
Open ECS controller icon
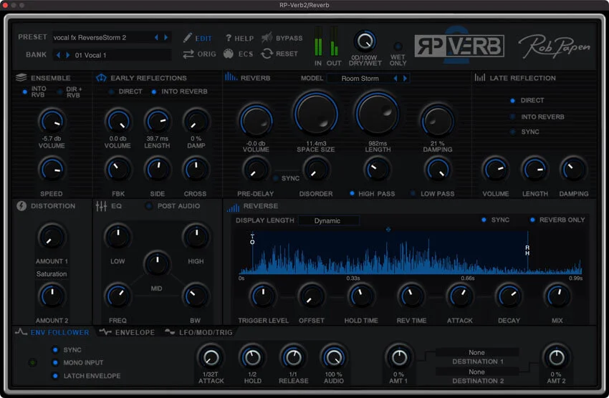pyautogui.click(x=229, y=54)
